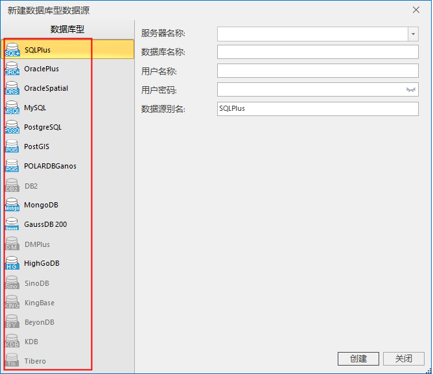Choose MongoDB database type

click(41, 205)
